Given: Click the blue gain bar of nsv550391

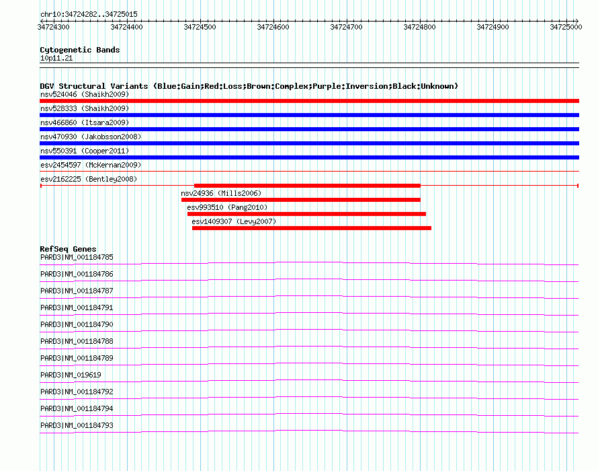Looking at the screenshot, I should pyautogui.click(x=309, y=157).
